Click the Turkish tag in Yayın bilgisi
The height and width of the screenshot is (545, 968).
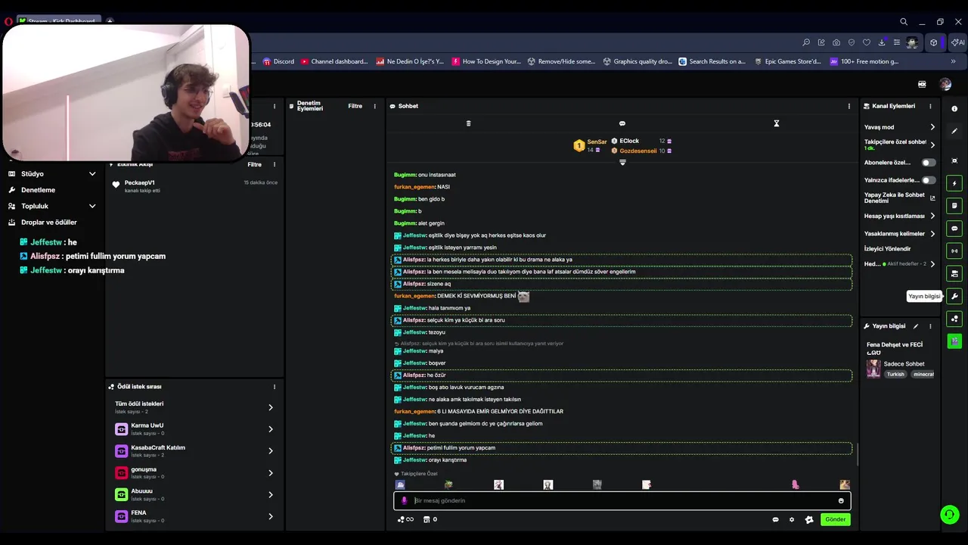click(895, 374)
